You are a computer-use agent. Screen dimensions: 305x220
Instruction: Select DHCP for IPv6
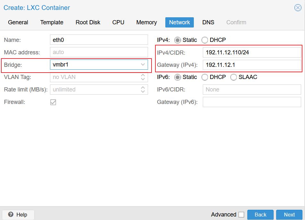coord(205,77)
